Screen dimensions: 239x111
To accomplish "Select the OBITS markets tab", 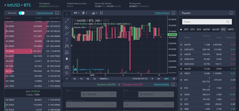I will tap(231, 29).
